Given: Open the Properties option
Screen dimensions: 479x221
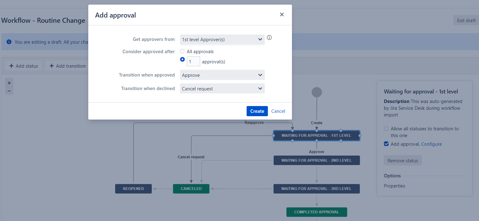Looking at the screenshot, I should [x=394, y=186].
